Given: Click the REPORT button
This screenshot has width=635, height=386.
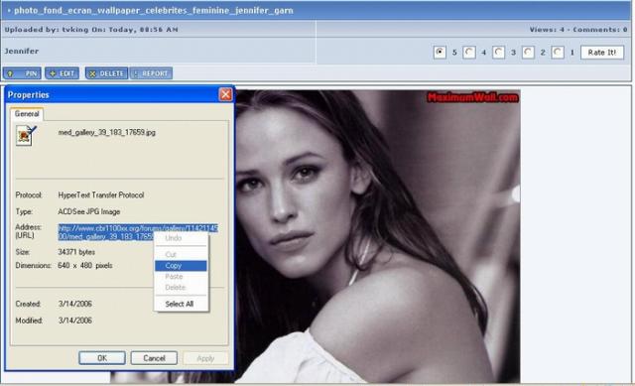Looking at the screenshot, I should coord(151,73).
